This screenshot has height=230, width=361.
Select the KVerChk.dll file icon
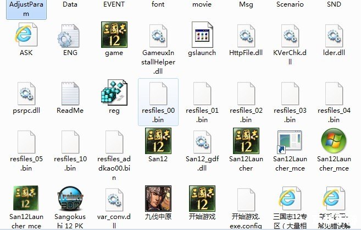[x=290, y=36]
